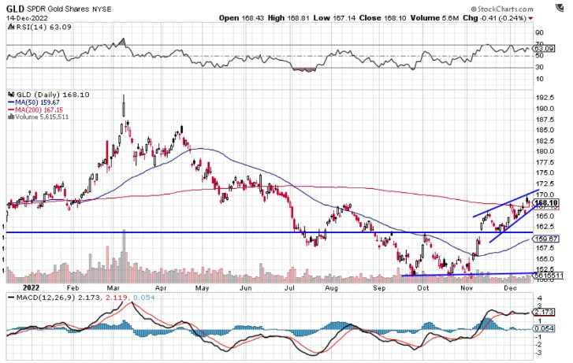Click the 162.5 price axis label
The image size is (573, 363).
point(545,227)
